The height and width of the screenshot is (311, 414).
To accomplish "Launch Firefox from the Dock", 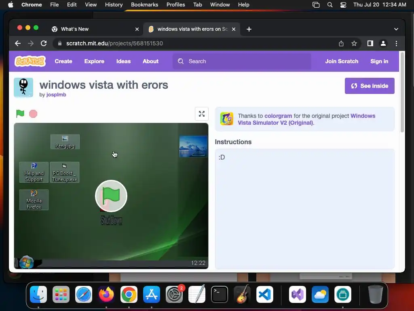I will pos(106,294).
